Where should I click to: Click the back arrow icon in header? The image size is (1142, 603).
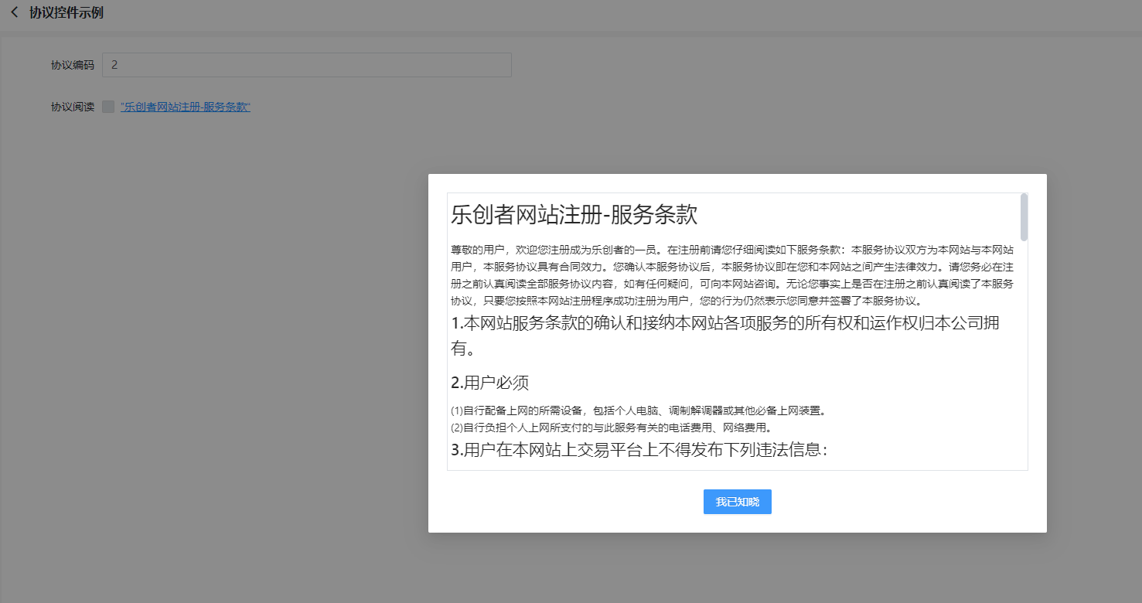(14, 13)
